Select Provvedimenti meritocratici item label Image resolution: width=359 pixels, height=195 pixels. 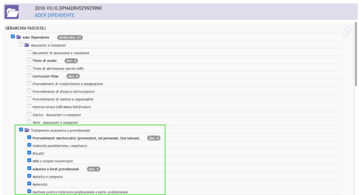[91, 138]
